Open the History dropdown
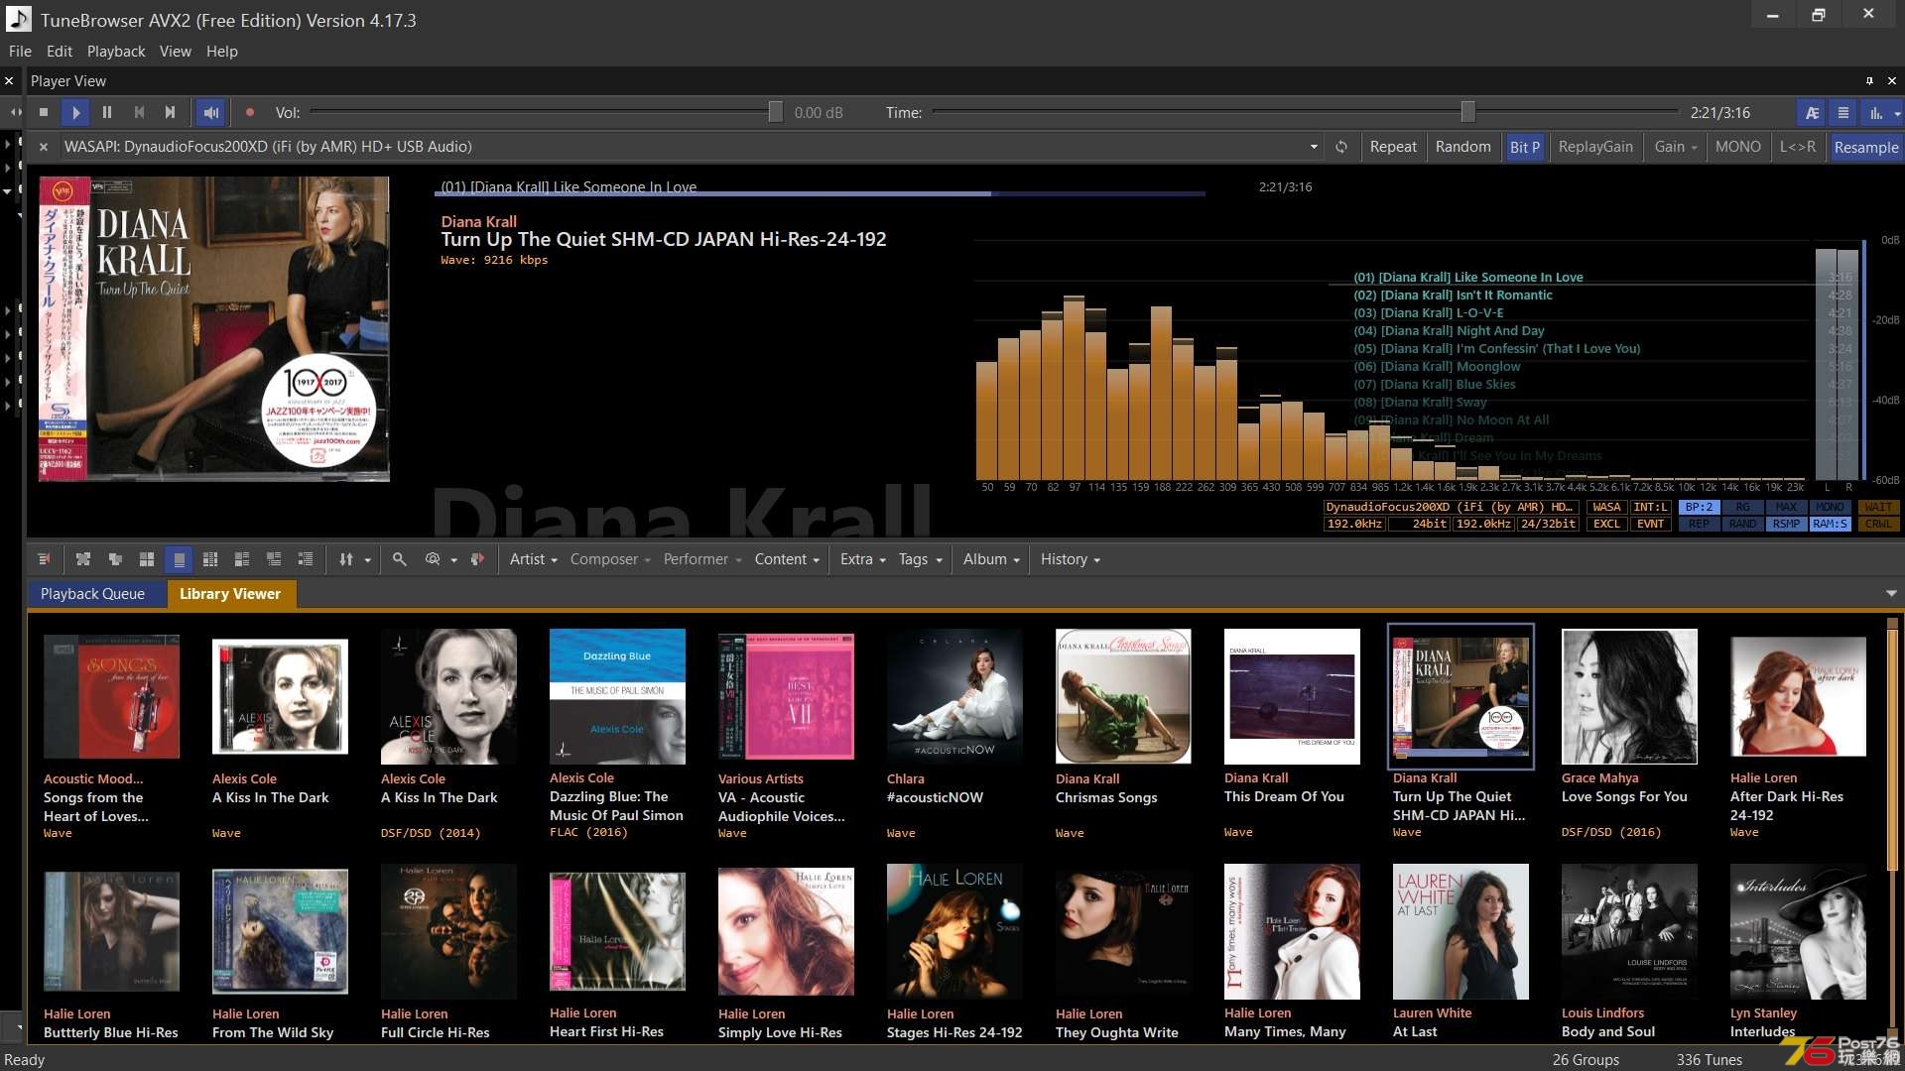 [x=1071, y=559]
